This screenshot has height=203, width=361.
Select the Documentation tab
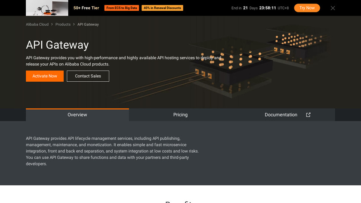(x=281, y=115)
